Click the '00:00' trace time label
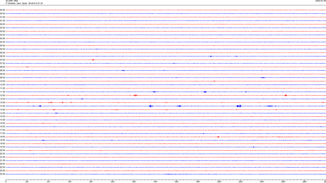The width and height of the screenshot is (326, 183). (x=2, y=10)
